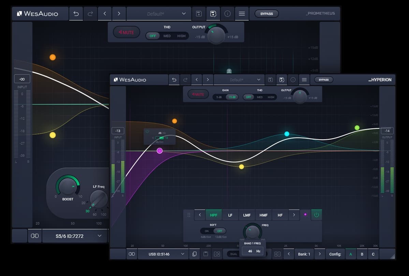Set Hyperion THD to MED
The height and width of the screenshot is (276, 409).
(260, 97)
